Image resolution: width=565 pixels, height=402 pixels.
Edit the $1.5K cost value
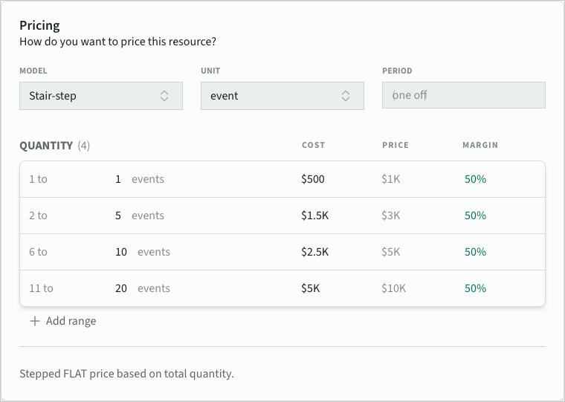click(x=316, y=215)
